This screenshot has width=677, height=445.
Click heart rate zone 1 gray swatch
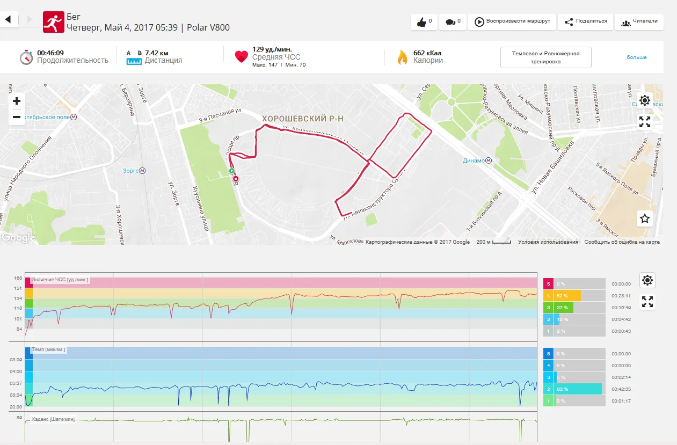[548, 331]
